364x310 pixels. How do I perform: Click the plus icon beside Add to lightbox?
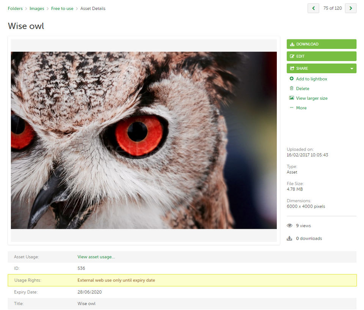(x=292, y=79)
